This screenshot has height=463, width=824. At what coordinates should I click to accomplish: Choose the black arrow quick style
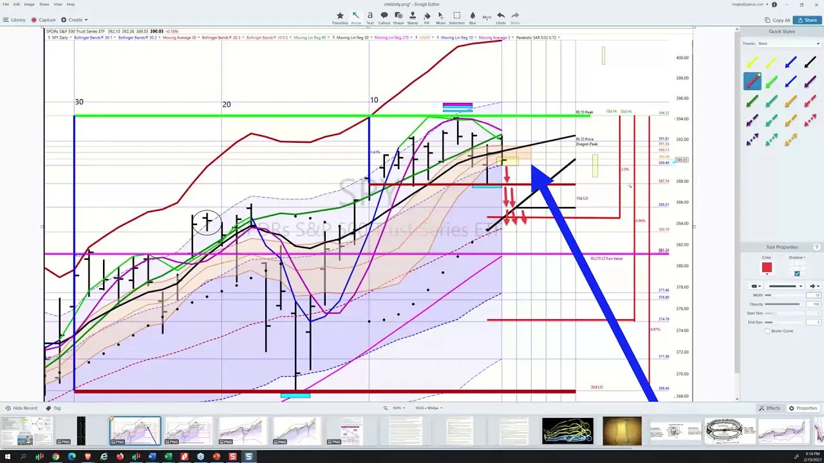(810, 62)
